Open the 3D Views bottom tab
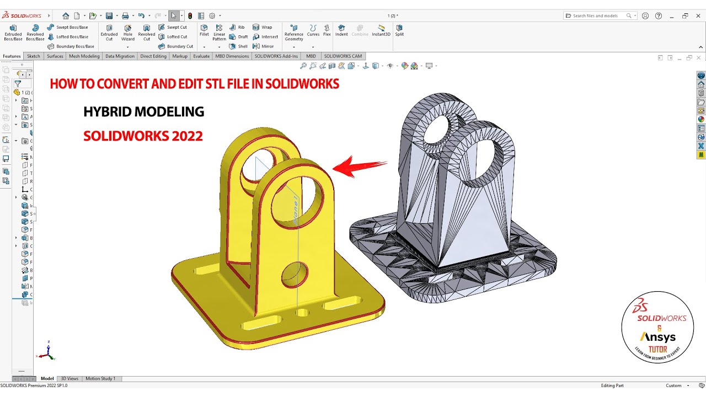This screenshot has width=706, height=397. tap(69, 379)
